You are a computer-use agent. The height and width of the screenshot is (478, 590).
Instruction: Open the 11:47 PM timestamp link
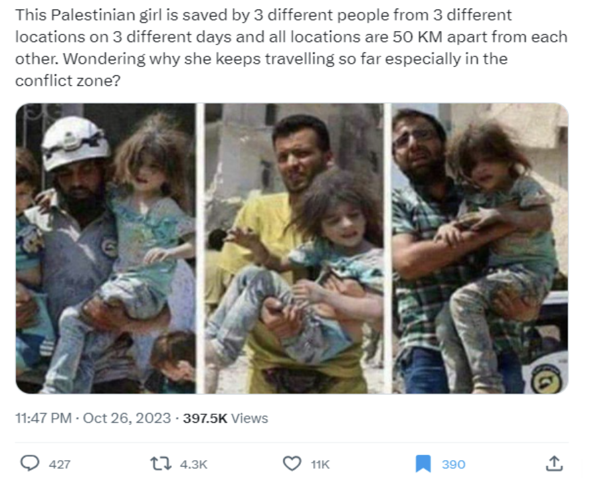point(43,418)
